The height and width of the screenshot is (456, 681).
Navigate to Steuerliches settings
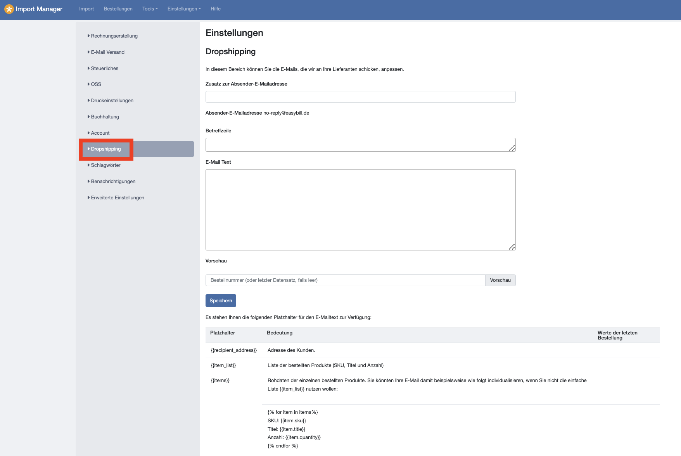click(x=104, y=69)
